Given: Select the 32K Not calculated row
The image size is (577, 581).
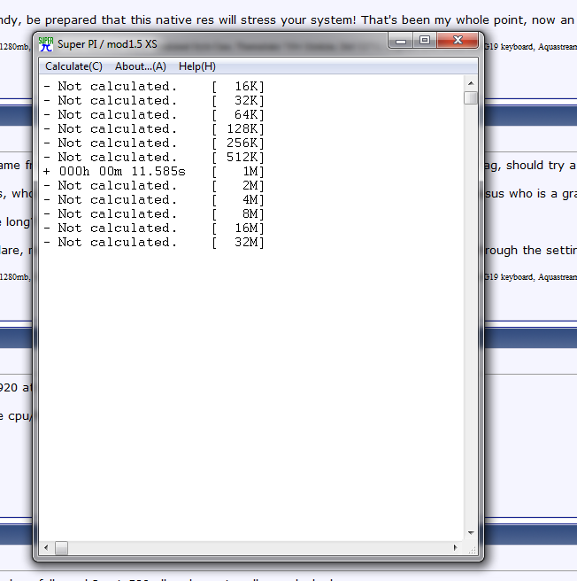Looking at the screenshot, I should [x=154, y=100].
